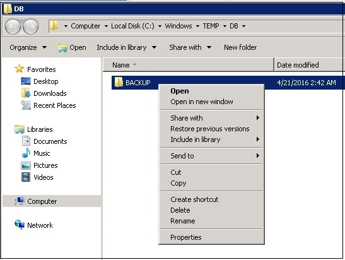Click the Network icon in navigation pane
Image resolution: width=345 pixels, height=260 pixels.
(20, 225)
